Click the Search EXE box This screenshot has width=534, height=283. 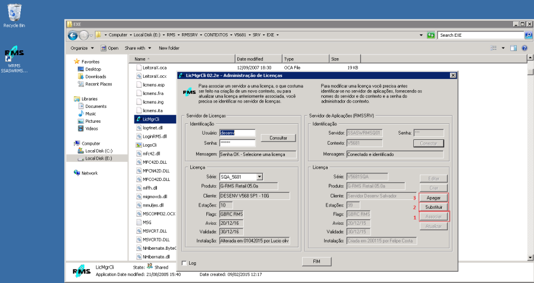pos(481,35)
